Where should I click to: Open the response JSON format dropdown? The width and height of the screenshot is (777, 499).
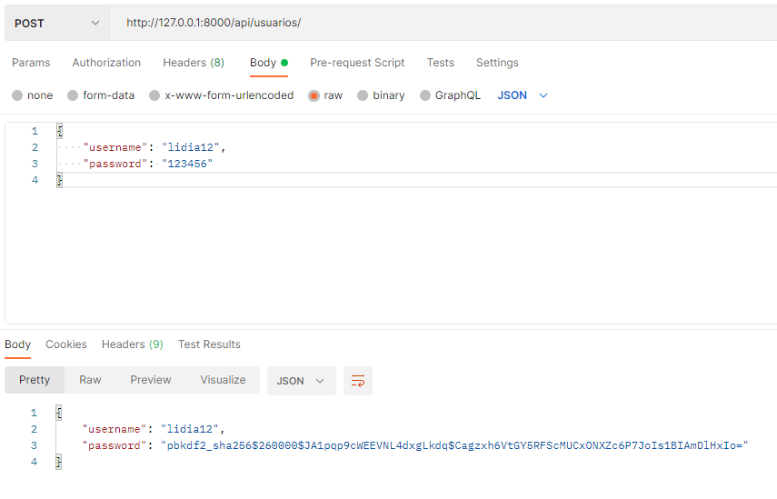coord(302,381)
